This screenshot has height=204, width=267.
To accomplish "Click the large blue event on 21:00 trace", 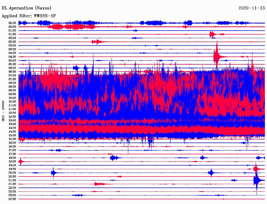I will click(x=257, y=180).
